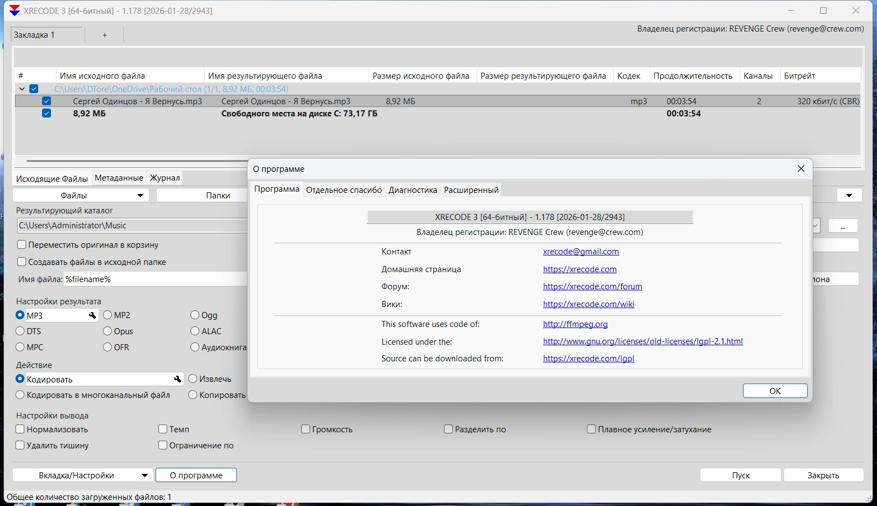Select the ALAC output format

pos(195,331)
